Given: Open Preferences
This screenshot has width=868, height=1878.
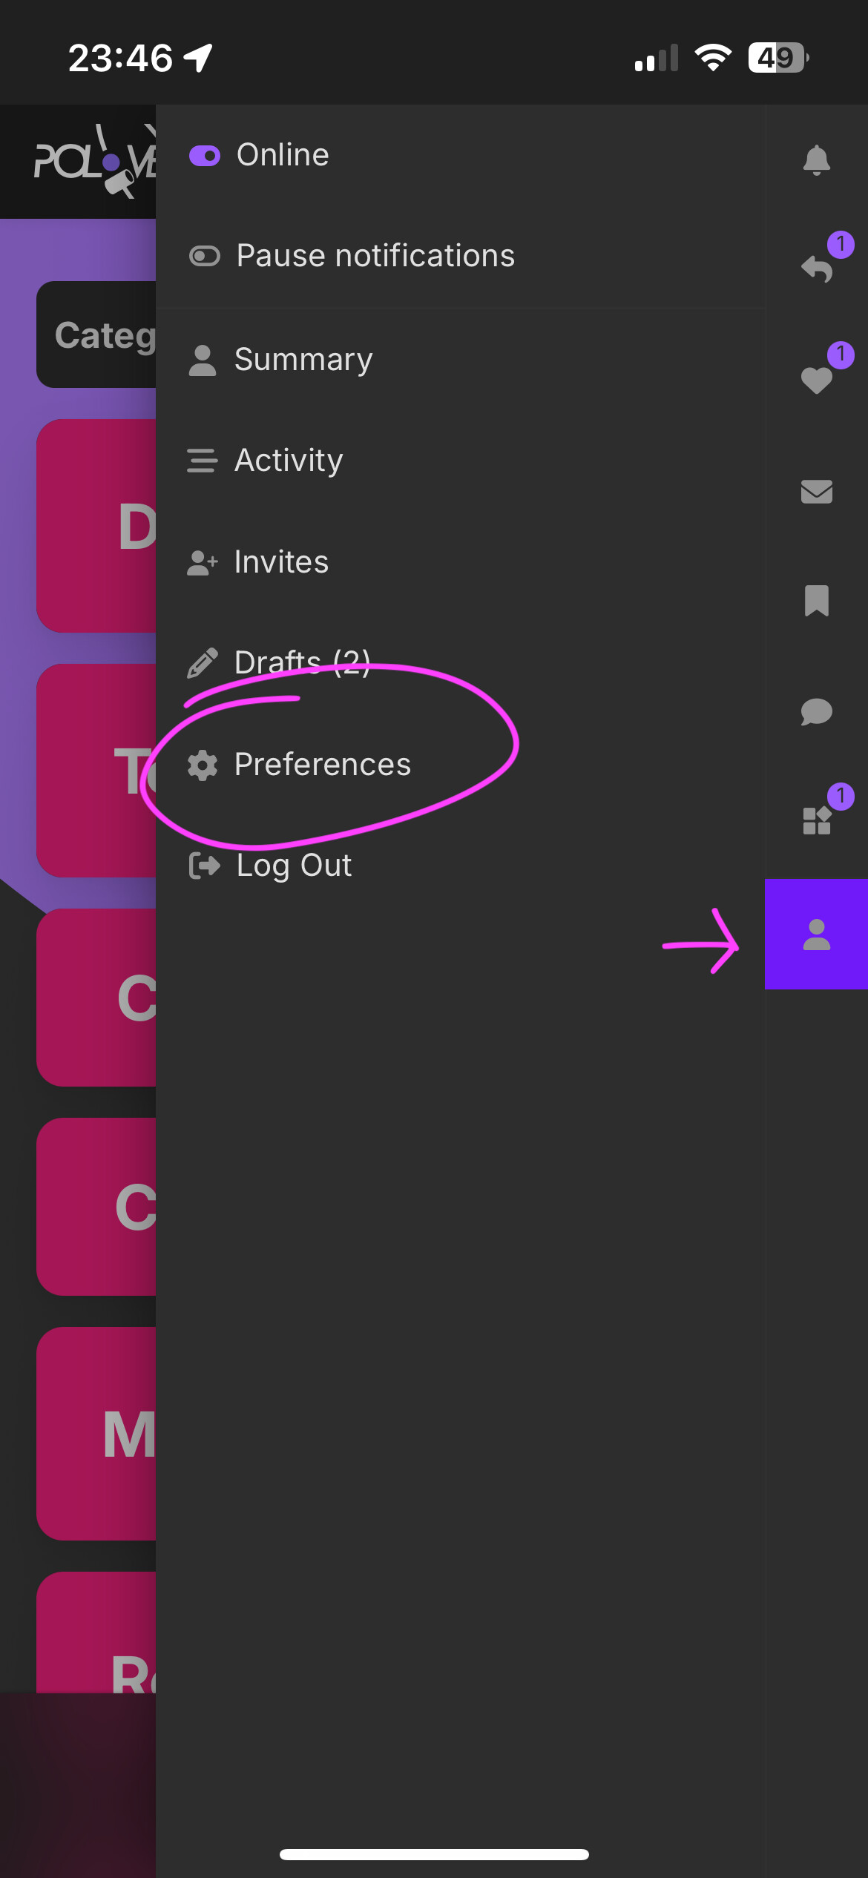Looking at the screenshot, I should [460, 765].
